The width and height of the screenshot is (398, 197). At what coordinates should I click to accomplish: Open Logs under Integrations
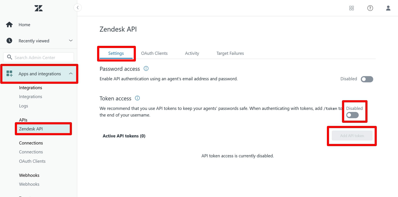(x=24, y=106)
